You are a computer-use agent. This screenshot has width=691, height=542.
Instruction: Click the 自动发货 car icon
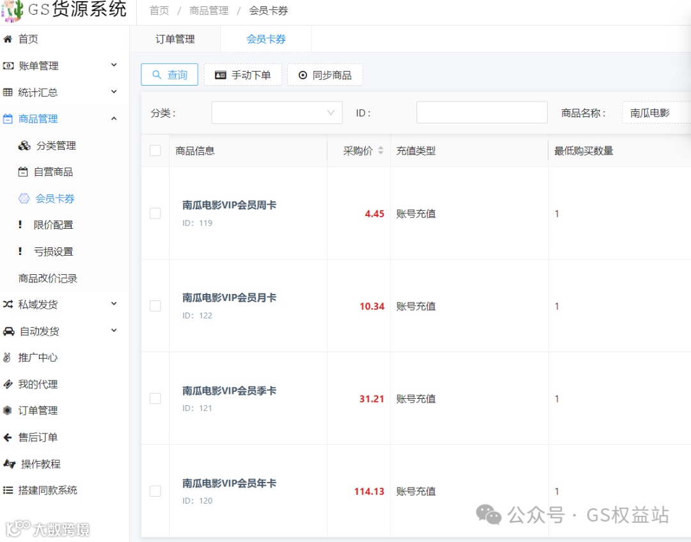click(8, 331)
